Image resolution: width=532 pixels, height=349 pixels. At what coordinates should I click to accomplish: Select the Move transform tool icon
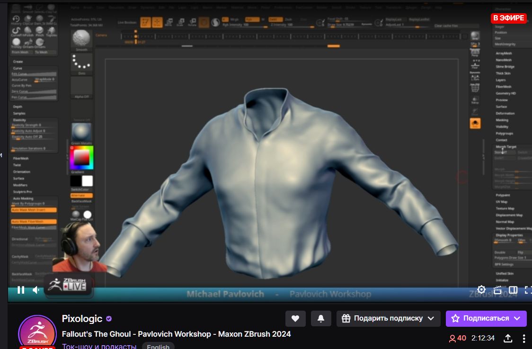pos(168,22)
